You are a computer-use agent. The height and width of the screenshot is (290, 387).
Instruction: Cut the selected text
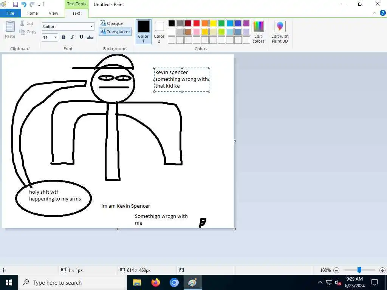[27, 23]
